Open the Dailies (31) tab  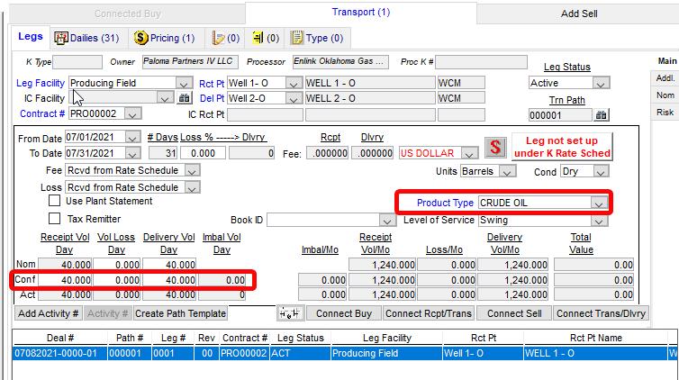(x=87, y=38)
